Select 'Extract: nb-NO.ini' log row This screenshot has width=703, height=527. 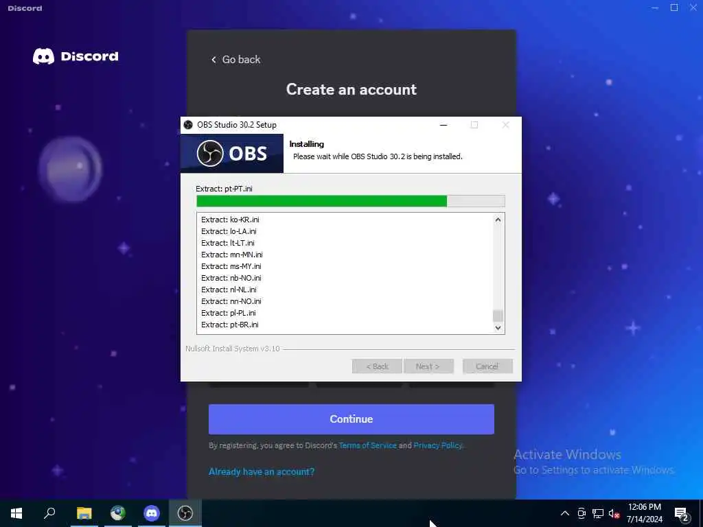click(x=231, y=278)
